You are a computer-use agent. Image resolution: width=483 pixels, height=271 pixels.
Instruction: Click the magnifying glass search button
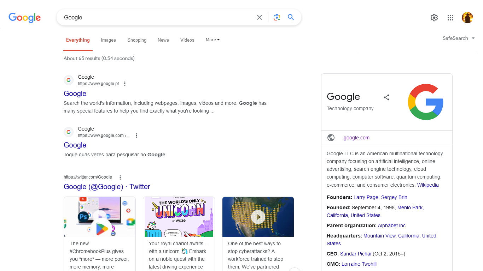click(x=291, y=17)
